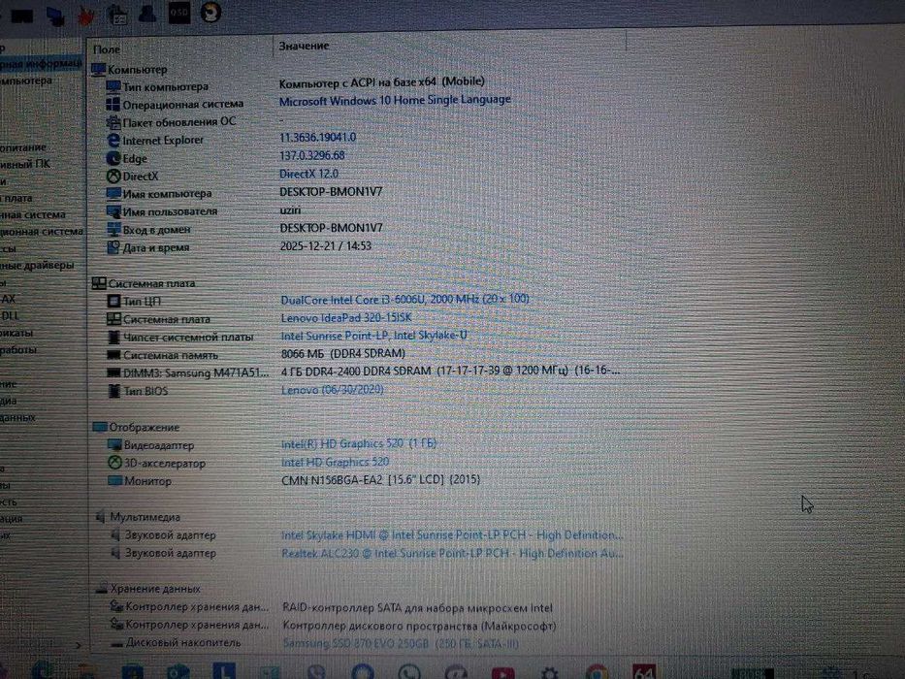Open the red AIDA64 taskbar icon

coord(643,672)
